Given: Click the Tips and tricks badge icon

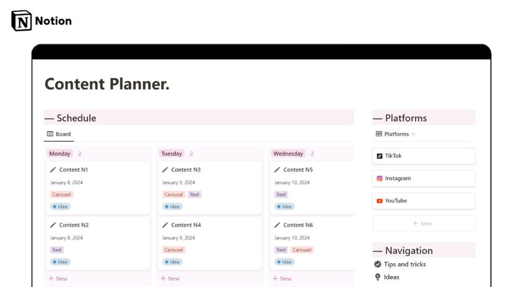Looking at the screenshot, I should pos(378,264).
